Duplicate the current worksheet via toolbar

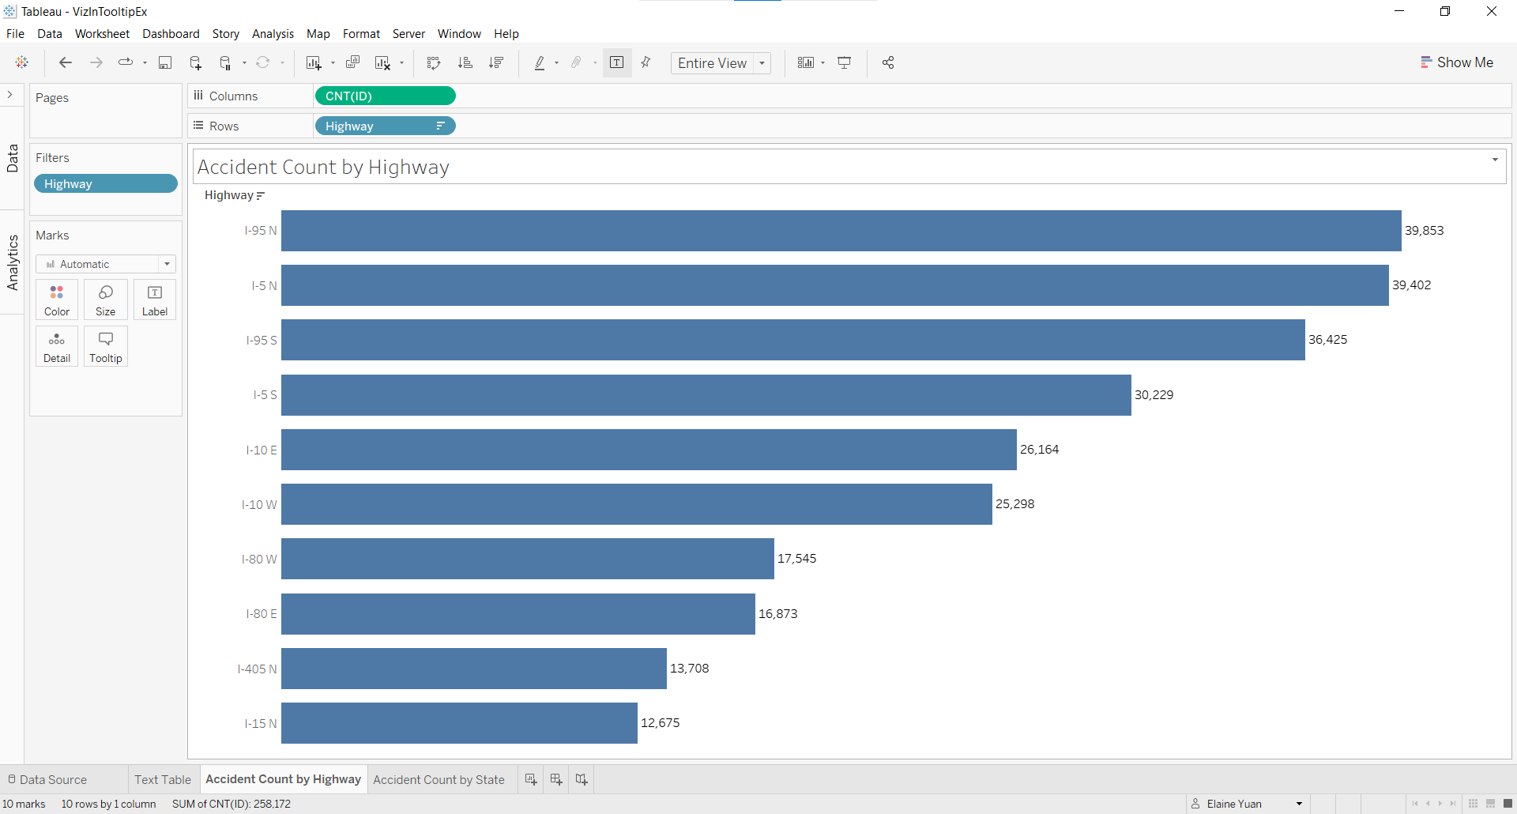pyautogui.click(x=352, y=63)
